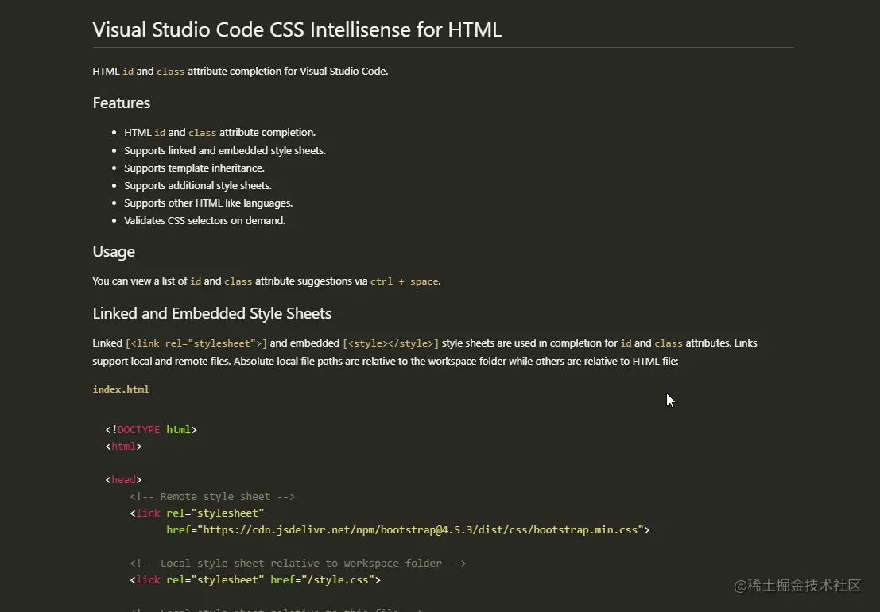880x612 pixels.
Task: Click 'HTML id and class attribute completion.' first bullet
Action: click(219, 133)
